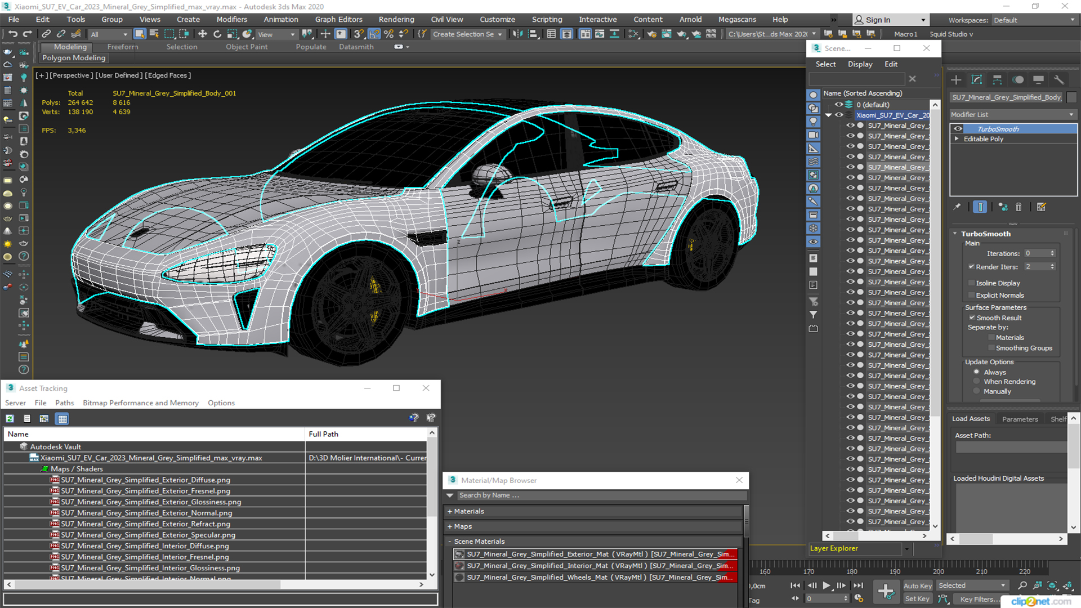1081x608 pixels.
Task: Open the Graph Editors menu
Action: (x=338, y=20)
